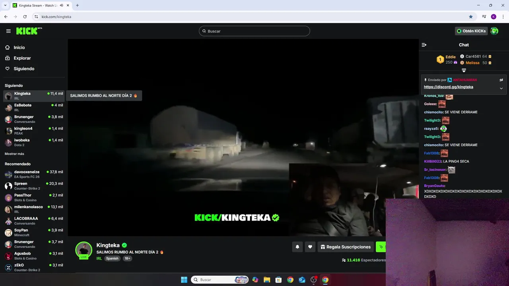Click ANTAHUAMAN username in pinned message

(465, 80)
